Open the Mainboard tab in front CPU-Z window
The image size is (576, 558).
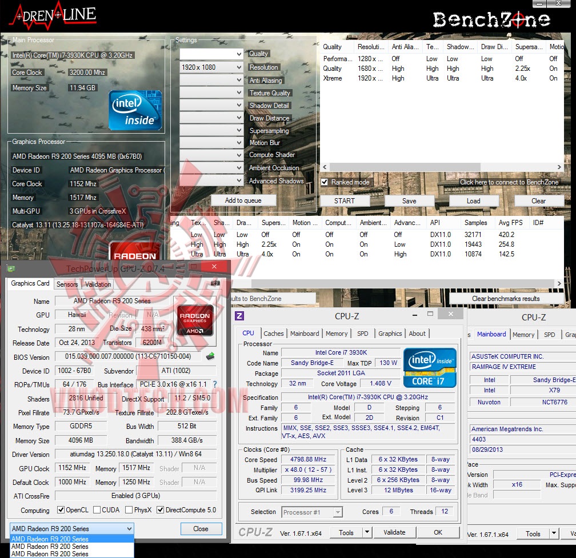pos(305,334)
